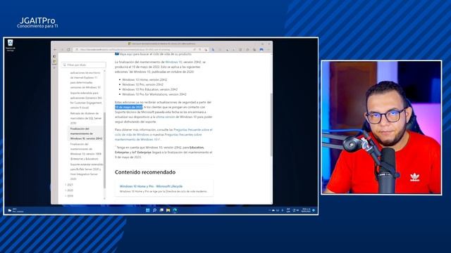Viewport: 451px width, 253px height.
Task: Open taskbar Search magnifier icon
Action: tap(154, 210)
